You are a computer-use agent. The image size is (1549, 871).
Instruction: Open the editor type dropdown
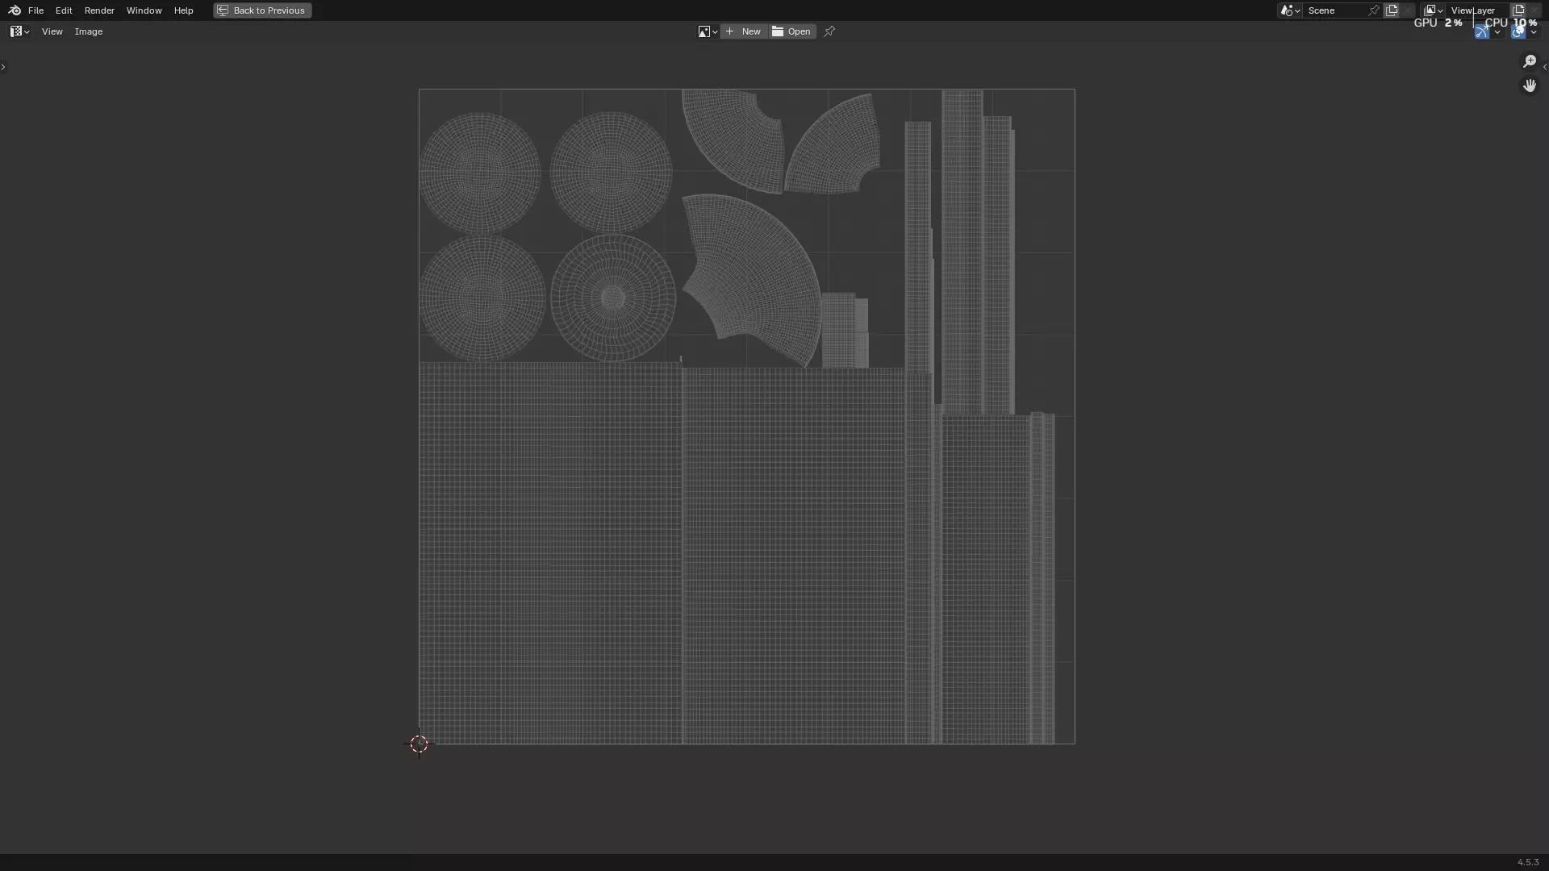pos(19,31)
